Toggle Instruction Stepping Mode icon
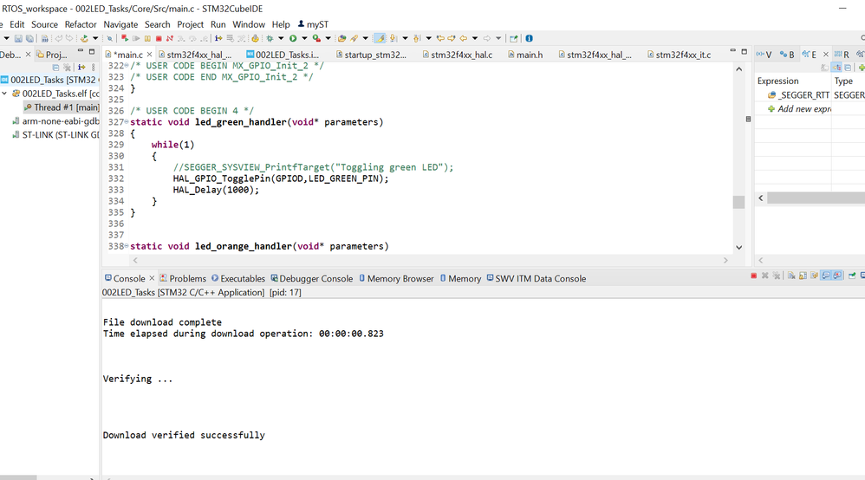 click(x=218, y=39)
